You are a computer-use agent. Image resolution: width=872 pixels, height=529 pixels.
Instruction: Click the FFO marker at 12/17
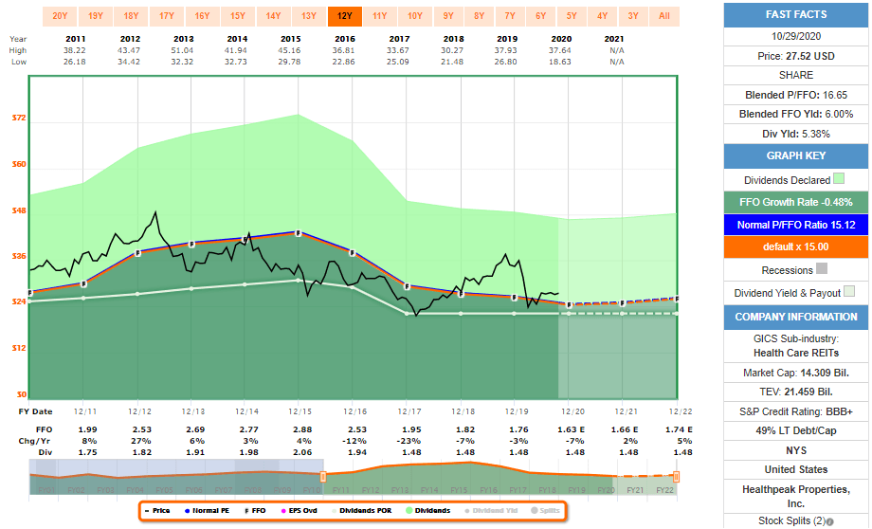click(407, 286)
